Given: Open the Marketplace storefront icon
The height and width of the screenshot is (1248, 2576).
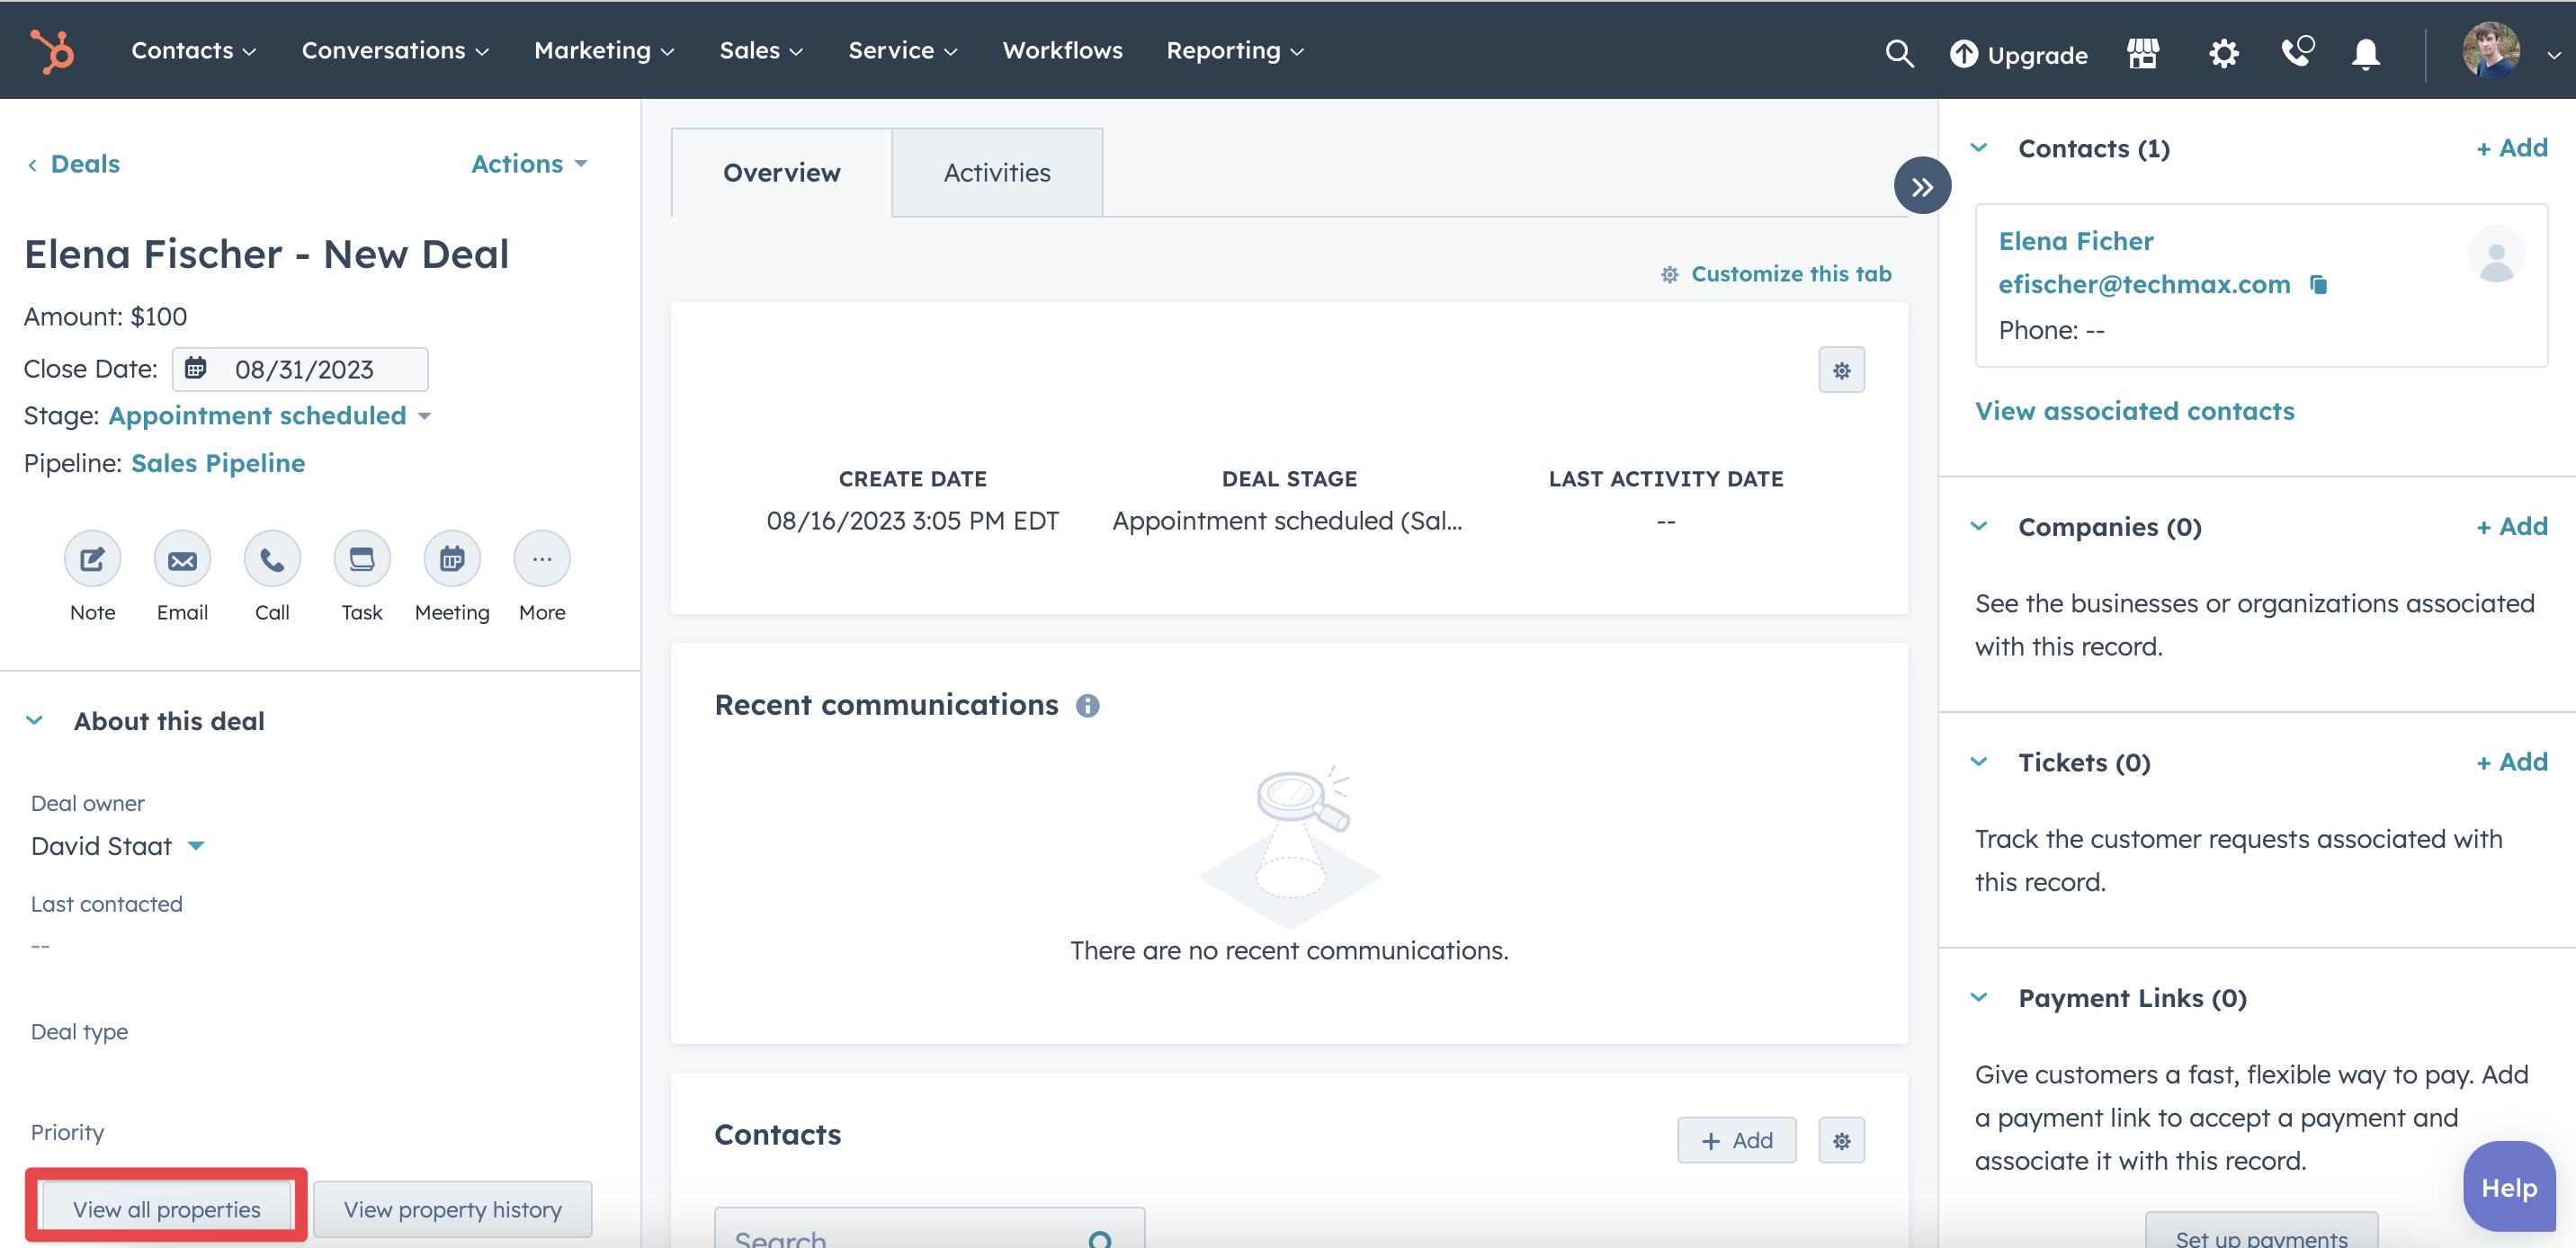Looking at the screenshot, I should pos(2143,53).
